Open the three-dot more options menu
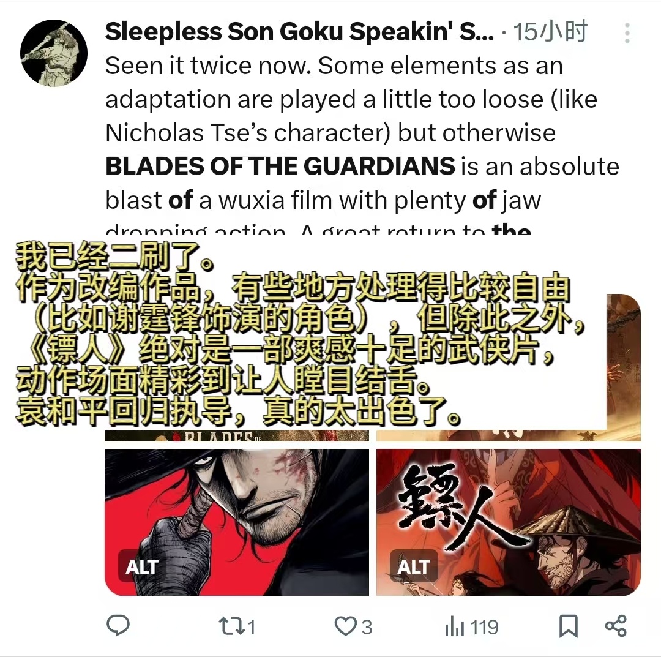661x665 pixels. pyautogui.click(x=627, y=32)
